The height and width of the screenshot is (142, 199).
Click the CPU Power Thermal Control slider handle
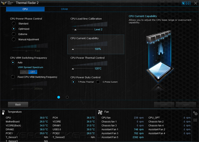point(73,69)
